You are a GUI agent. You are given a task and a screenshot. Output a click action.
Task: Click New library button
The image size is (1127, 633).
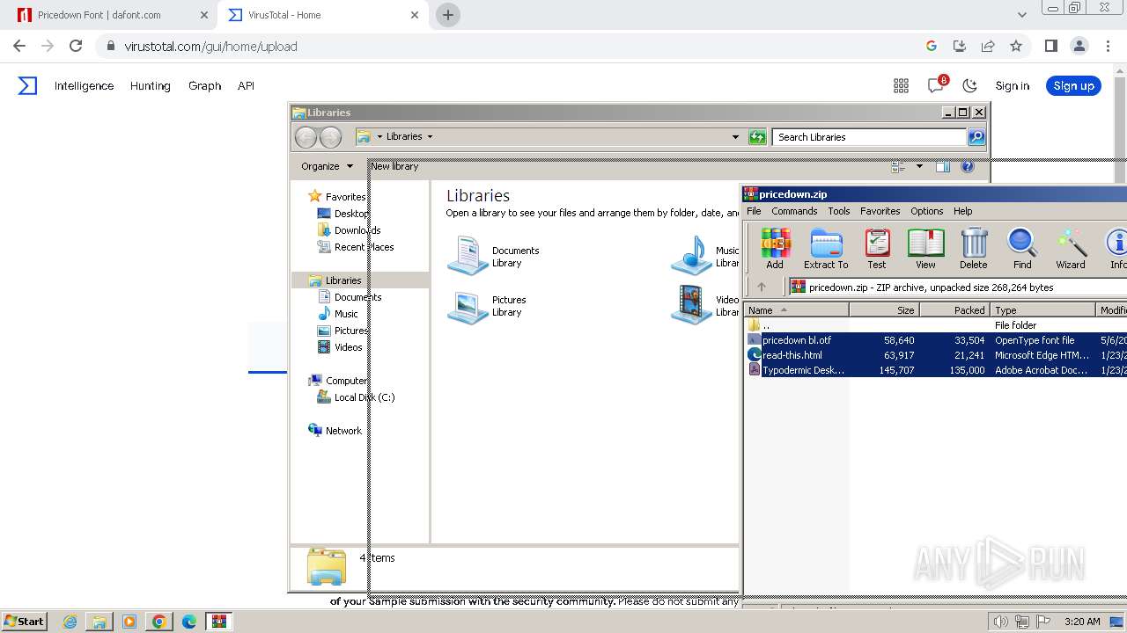394,166
